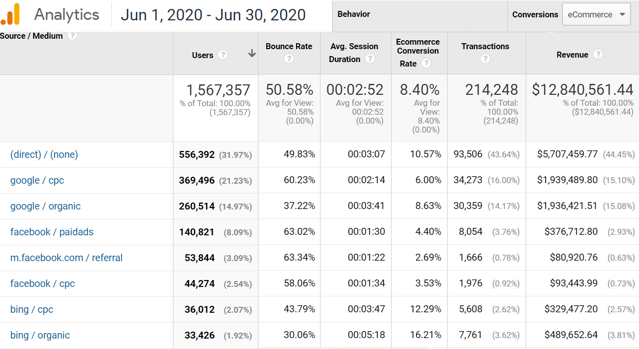Image resolution: width=639 pixels, height=349 pixels.
Task: Click revenue $376,712.80 for facebook / paidads
Action: [x=571, y=232]
